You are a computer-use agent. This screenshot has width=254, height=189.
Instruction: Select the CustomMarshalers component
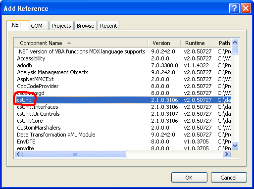[39, 128]
